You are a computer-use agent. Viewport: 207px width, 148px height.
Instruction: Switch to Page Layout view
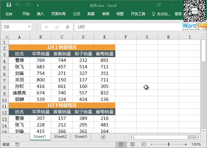132,144
